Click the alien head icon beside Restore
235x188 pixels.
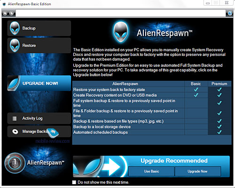point(15,46)
